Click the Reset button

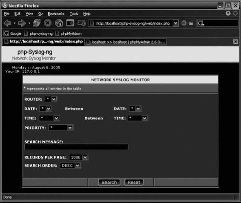pyautogui.click(x=134, y=182)
